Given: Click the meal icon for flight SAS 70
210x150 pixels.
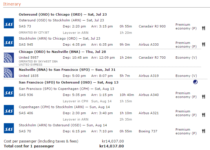Looking at the screenshot, I should coord(204,132).
